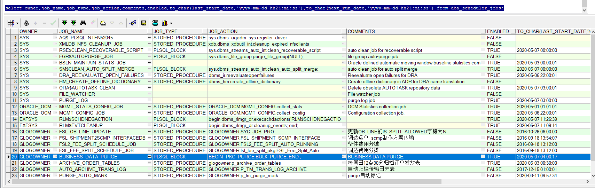This screenshot has height=188, width=595.
Task: Open the grid selection mode dropdown arrow
Action: click(17, 23)
